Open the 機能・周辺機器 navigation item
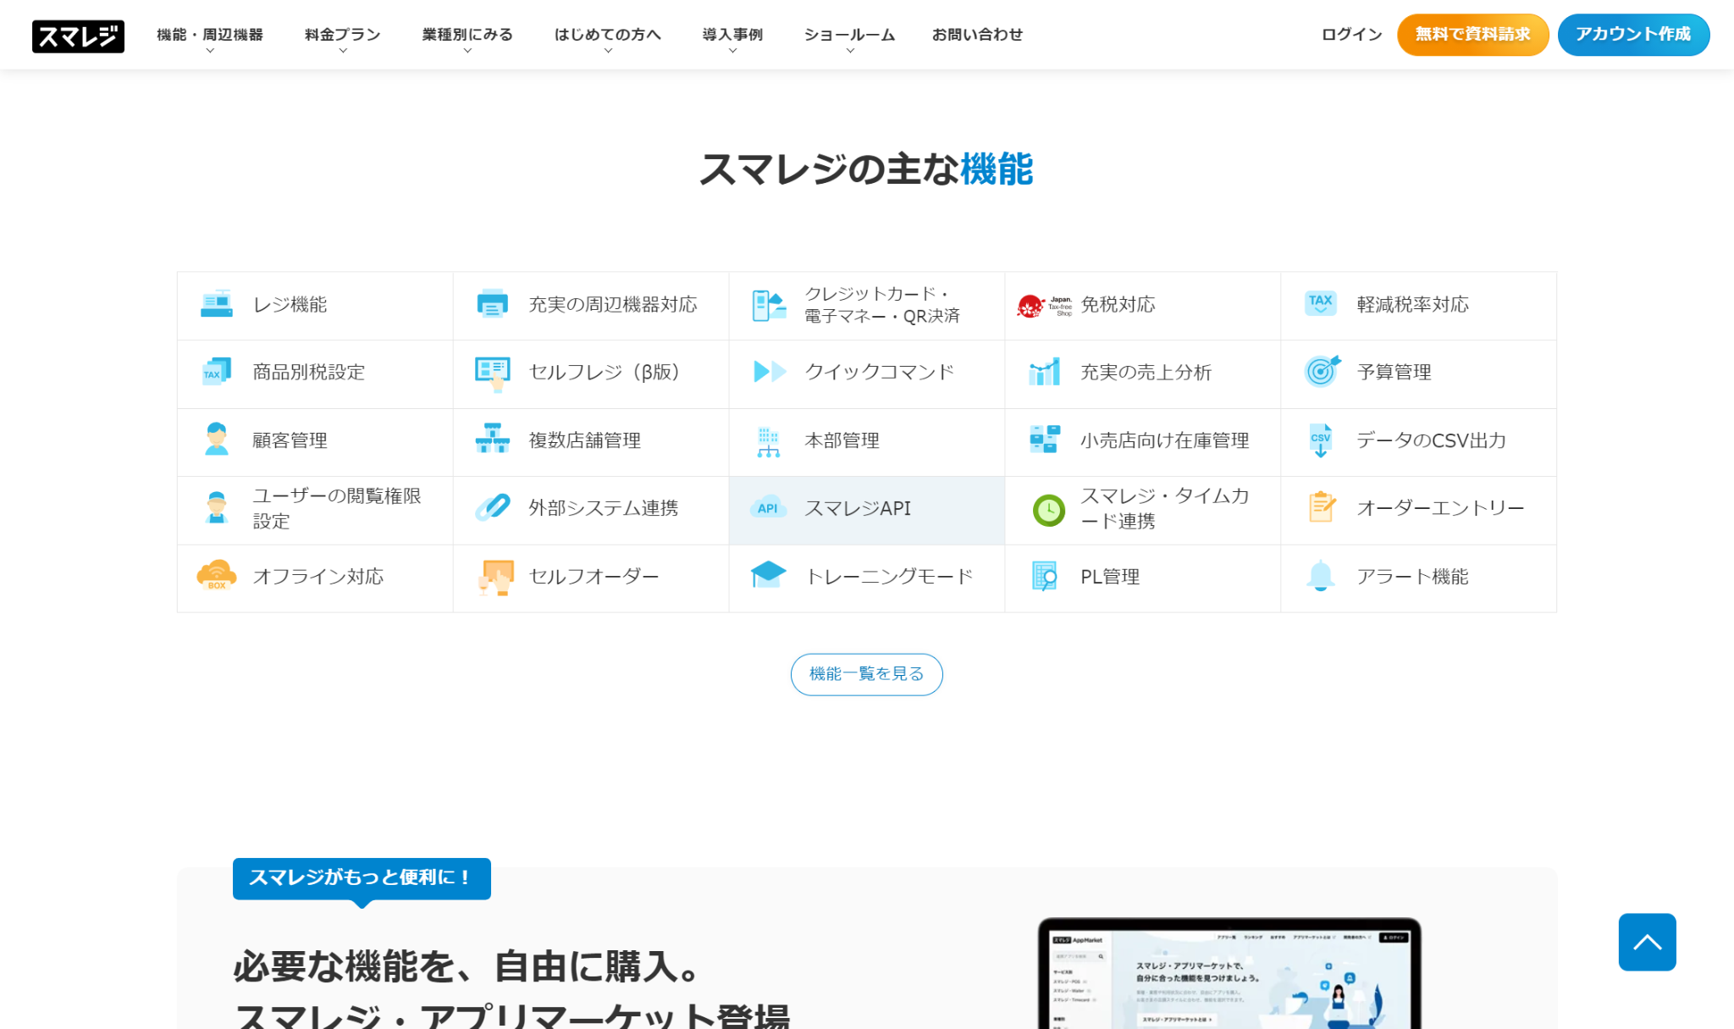Screen dimensions: 1734x1029 [210, 35]
